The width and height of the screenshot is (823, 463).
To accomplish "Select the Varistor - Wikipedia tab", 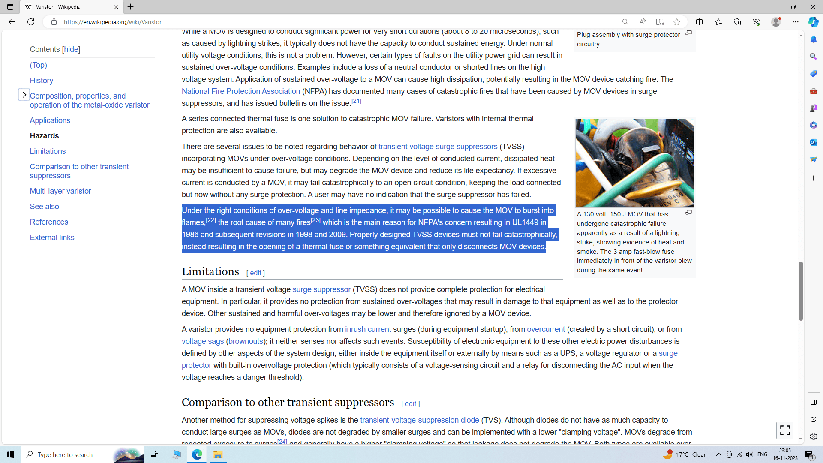I will point(72,7).
